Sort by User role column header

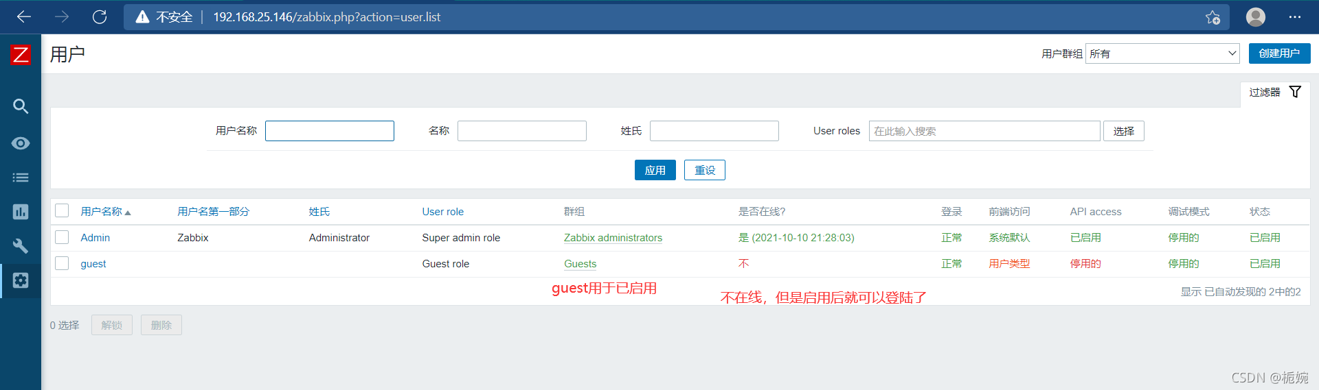(x=442, y=212)
